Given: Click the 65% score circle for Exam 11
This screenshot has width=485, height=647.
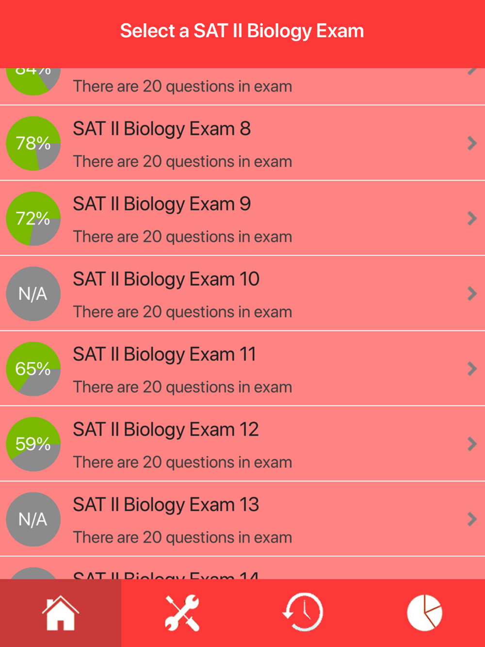Looking at the screenshot, I should coord(33,369).
